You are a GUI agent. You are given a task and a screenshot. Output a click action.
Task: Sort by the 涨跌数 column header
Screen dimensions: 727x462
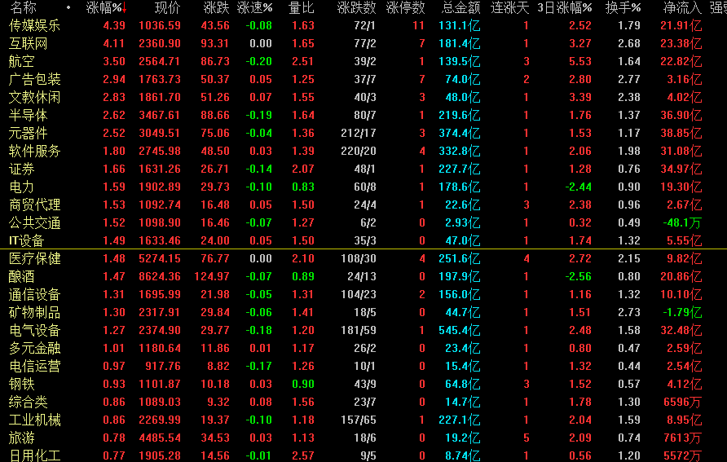coord(356,7)
